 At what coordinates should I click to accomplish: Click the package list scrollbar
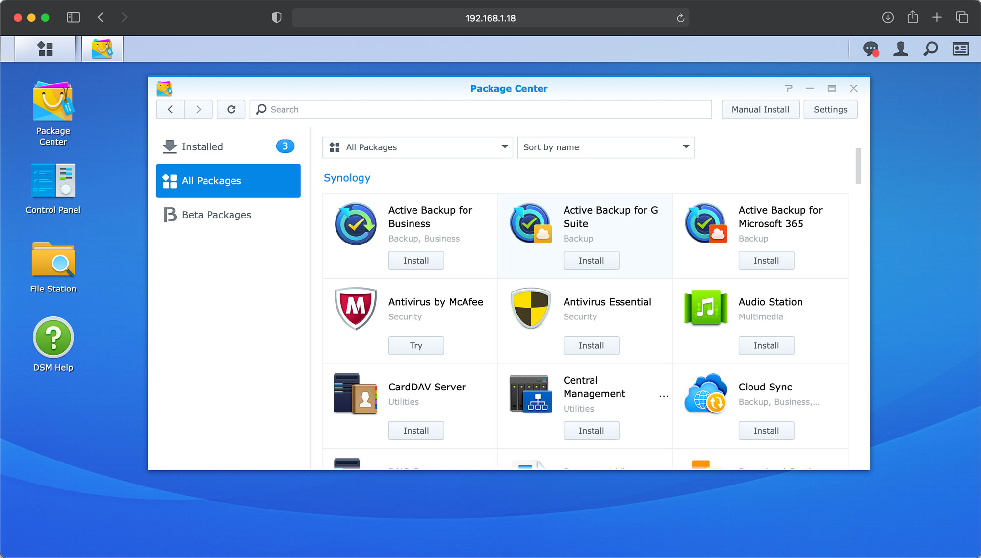coord(858,167)
